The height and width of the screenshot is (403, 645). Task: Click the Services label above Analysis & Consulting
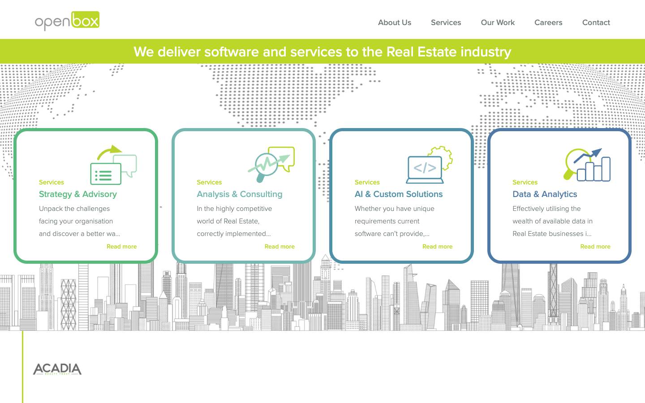tap(209, 182)
